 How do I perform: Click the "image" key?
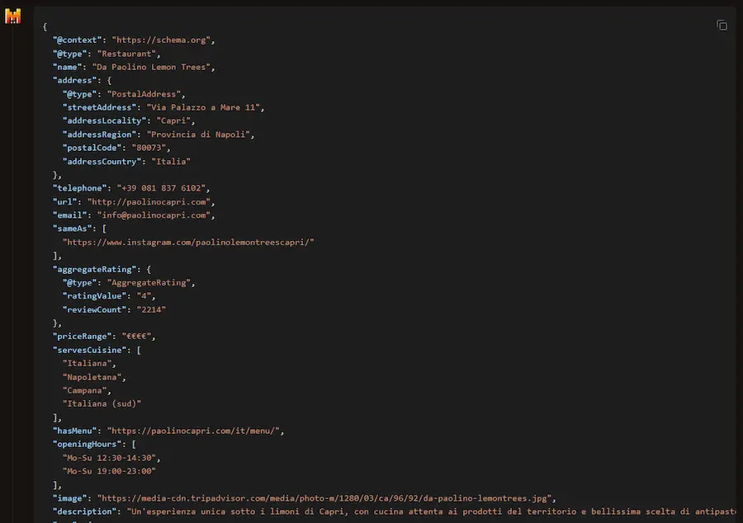(69, 498)
